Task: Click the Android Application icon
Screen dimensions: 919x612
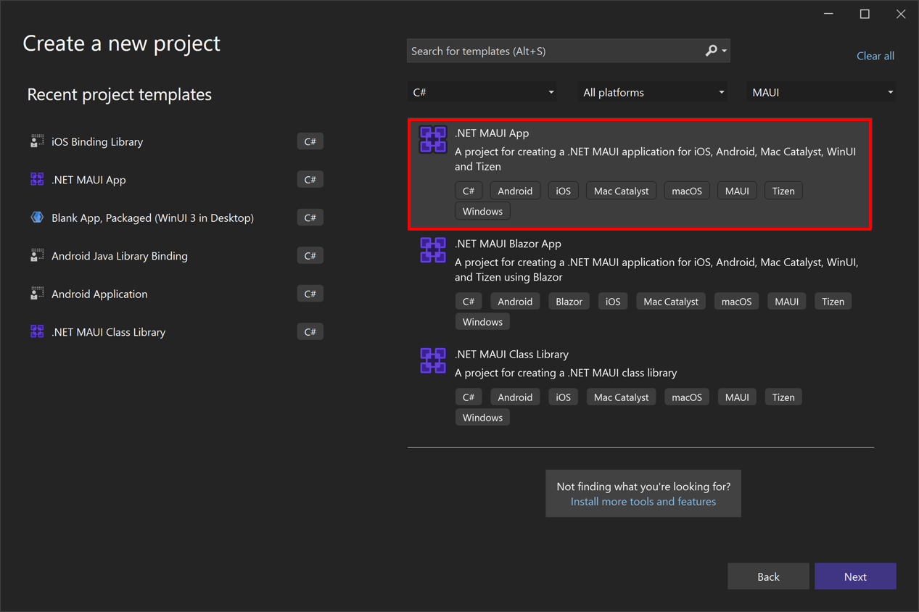Action: pos(36,293)
